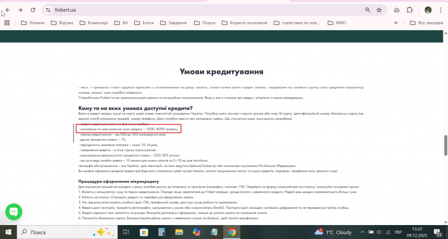The image size is (448, 239).
Task: Go forward to the next page
Action: point(20,10)
